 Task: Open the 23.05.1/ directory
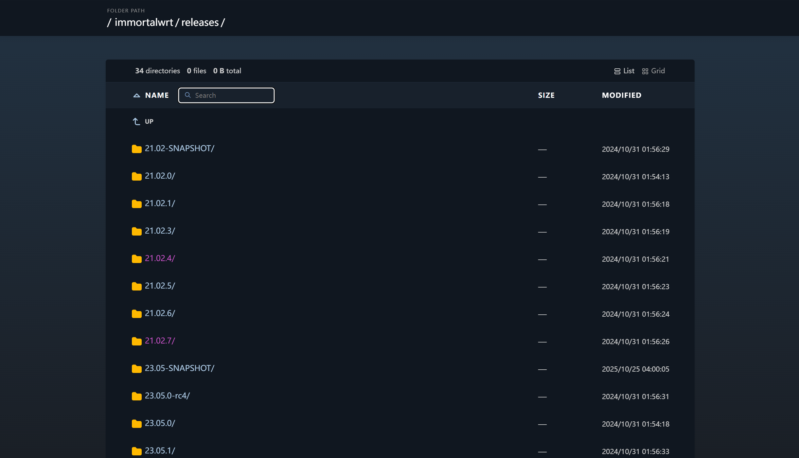160,450
